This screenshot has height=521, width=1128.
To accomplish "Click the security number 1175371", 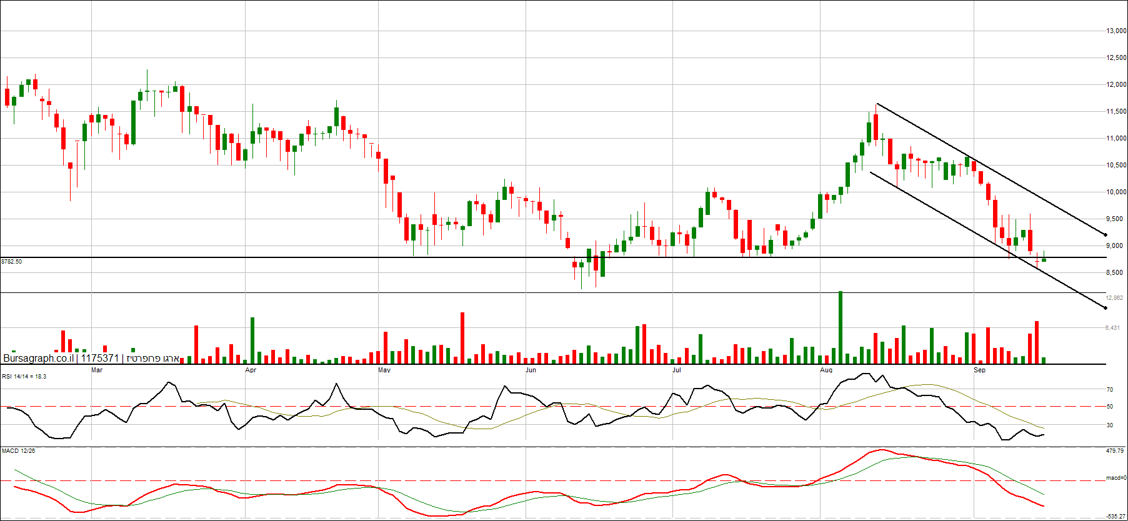I will pyautogui.click(x=99, y=358).
